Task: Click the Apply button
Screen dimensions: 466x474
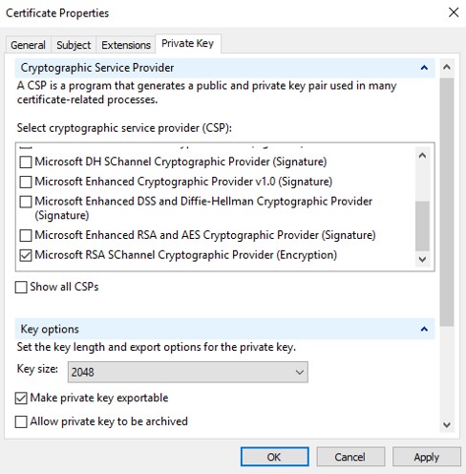Action: [427, 457]
